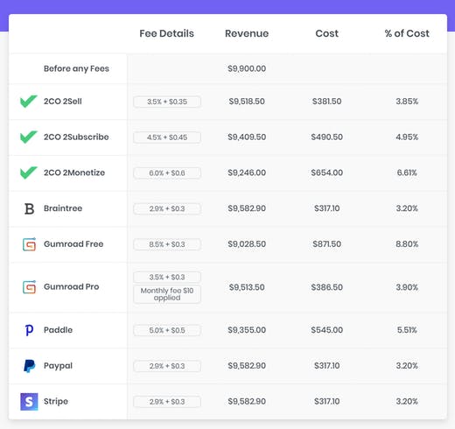The height and width of the screenshot is (429, 455).
Task: Select the 3.5% + $0.35 fee field
Action: (x=167, y=102)
